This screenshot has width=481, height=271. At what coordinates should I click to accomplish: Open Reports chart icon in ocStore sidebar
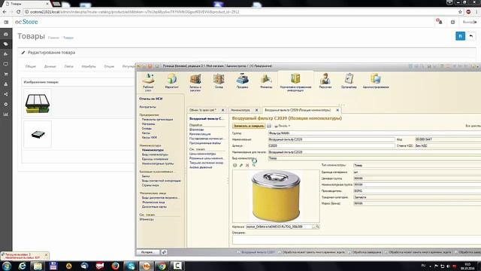click(6, 114)
